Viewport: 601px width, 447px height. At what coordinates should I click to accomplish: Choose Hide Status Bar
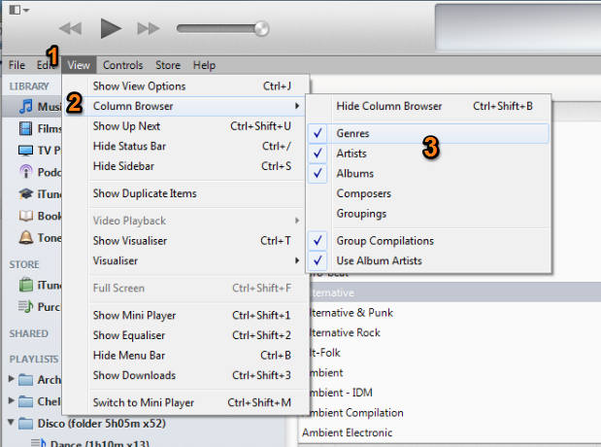(185, 146)
